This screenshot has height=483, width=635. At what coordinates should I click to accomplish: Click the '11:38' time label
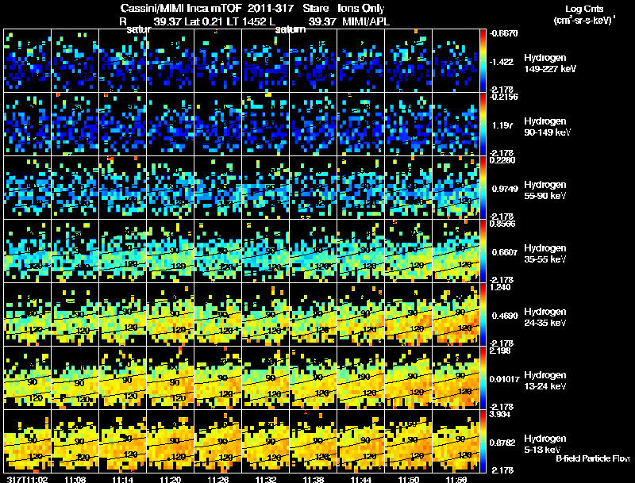coord(313,479)
